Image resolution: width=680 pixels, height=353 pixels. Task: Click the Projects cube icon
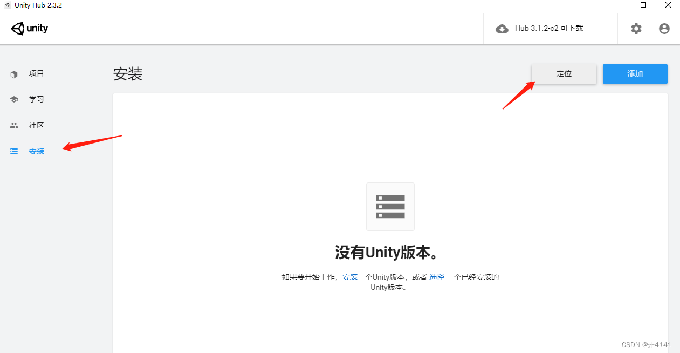click(x=14, y=74)
